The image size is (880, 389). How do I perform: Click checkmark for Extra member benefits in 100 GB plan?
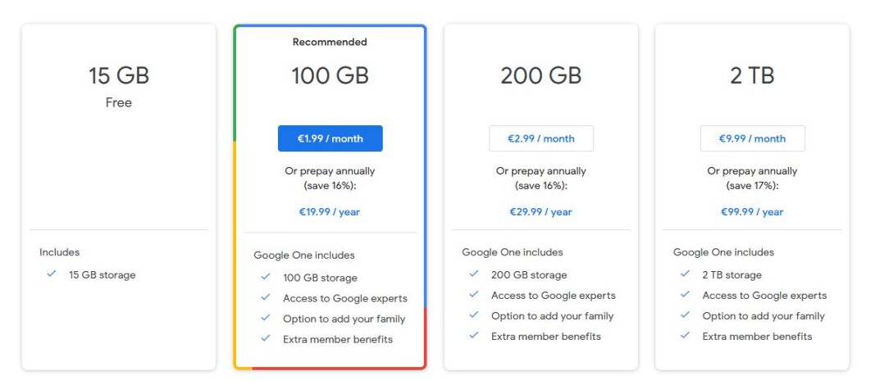tap(266, 338)
